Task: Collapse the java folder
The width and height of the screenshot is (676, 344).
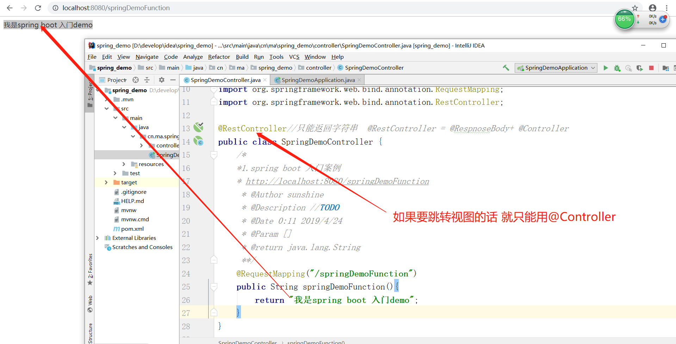Action: pos(124,127)
